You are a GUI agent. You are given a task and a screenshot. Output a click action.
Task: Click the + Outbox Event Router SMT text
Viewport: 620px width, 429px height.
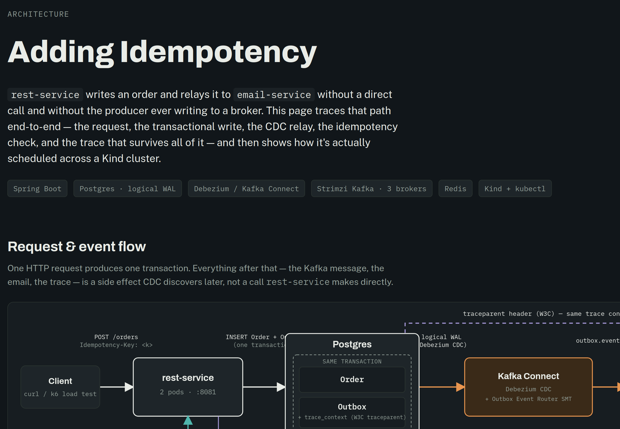(528, 399)
